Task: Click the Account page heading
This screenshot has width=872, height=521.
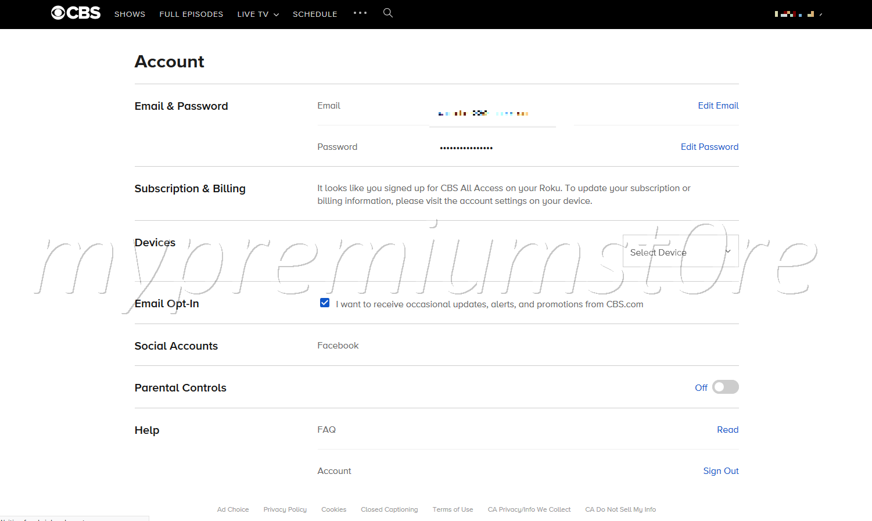Action: coord(170,62)
